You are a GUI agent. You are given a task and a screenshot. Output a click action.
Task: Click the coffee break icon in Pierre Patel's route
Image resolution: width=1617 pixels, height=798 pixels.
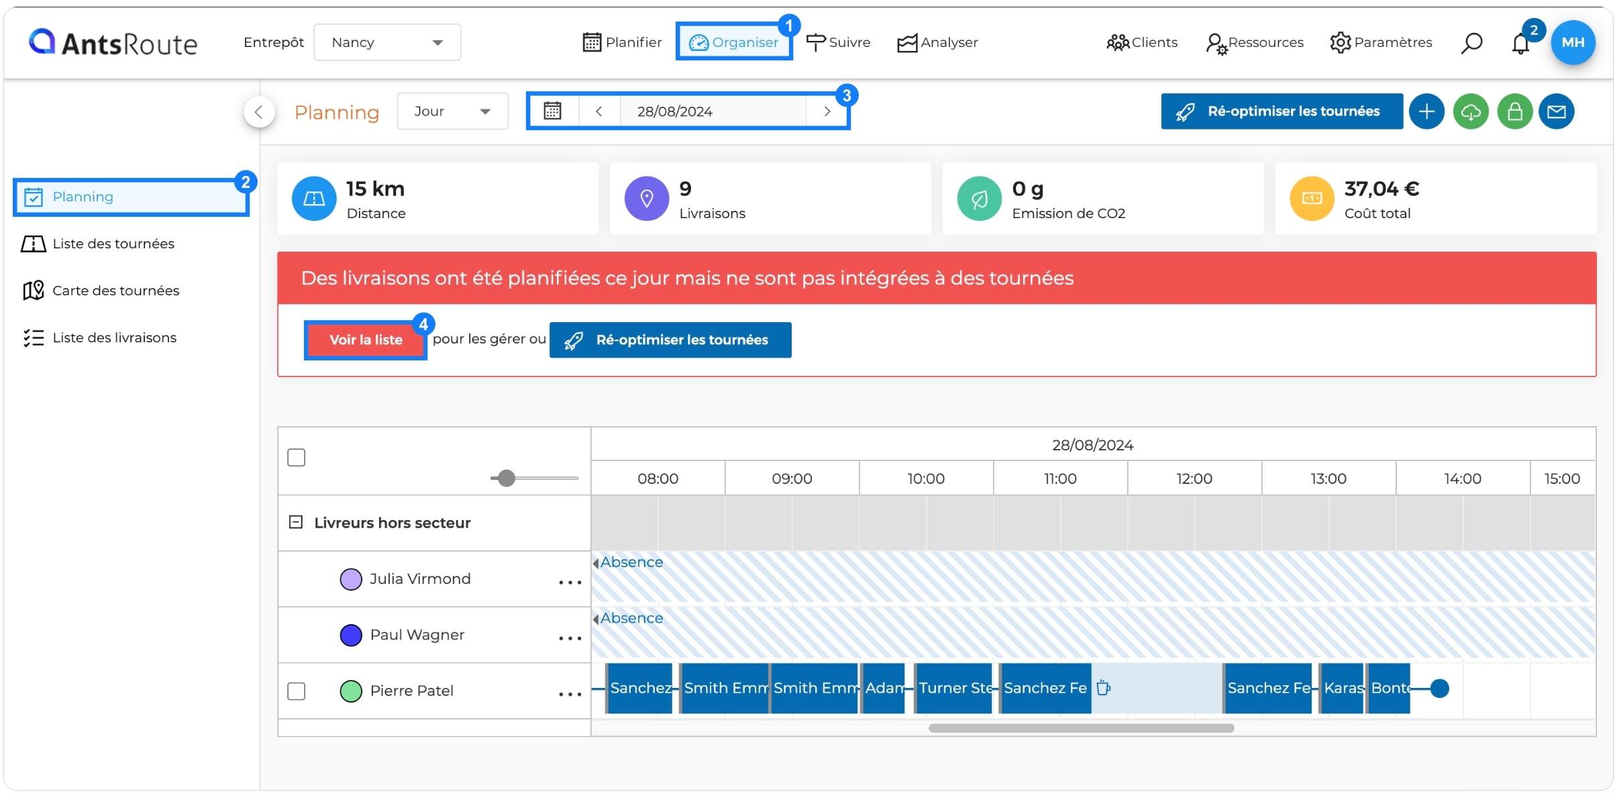[1104, 688]
